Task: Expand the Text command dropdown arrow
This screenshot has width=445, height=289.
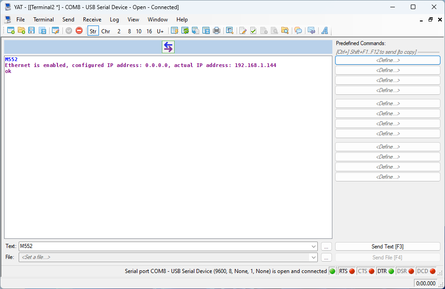Action: [x=314, y=247]
